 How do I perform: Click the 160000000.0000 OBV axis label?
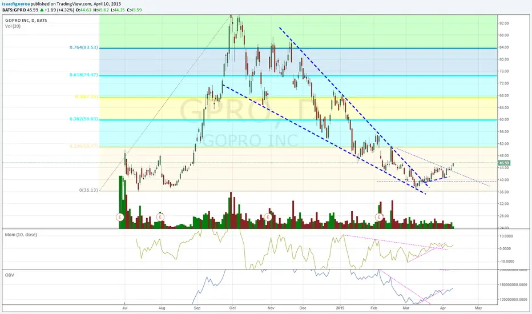pyautogui.click(x=514, y=284)
